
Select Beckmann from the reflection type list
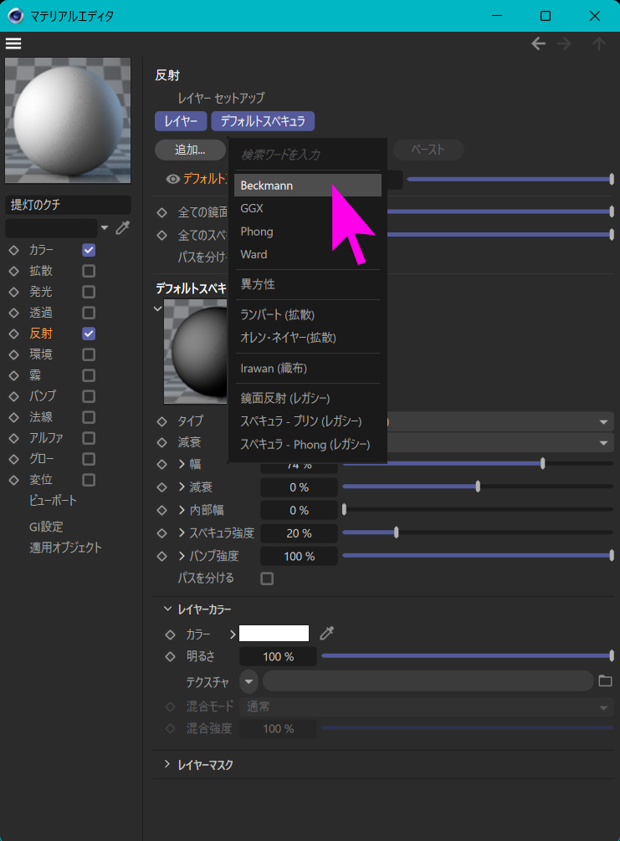point(267,186)
